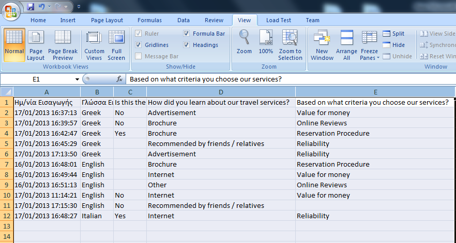
Task: Open Page Break Preview
Action: coord(63,45)
